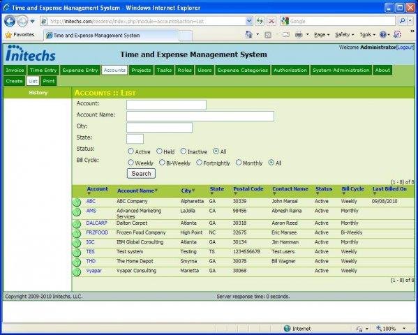This screenshot has height=335, width=418.
Task: Switch to the System Administration tab
Action: [341, 70]
